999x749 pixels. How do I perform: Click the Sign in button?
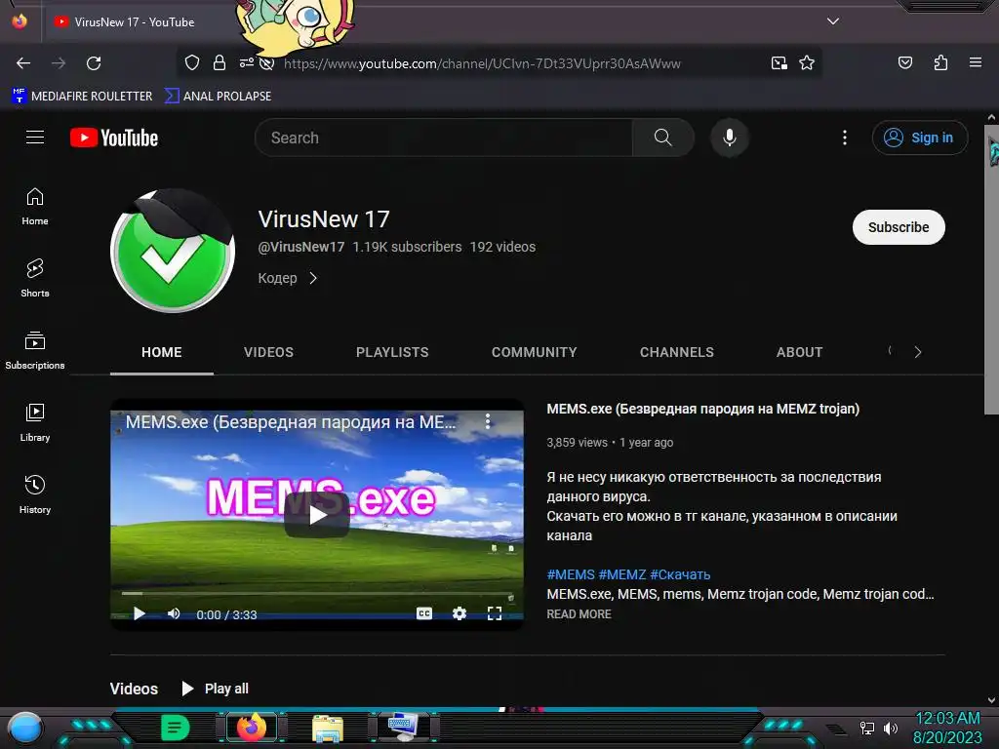tap(919, 138)
